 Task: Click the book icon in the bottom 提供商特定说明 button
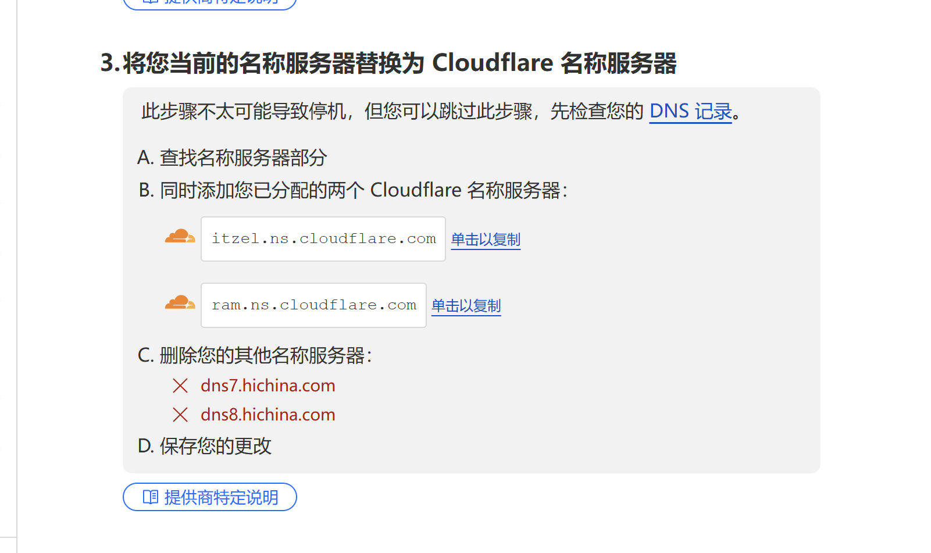tap(151, 497)
